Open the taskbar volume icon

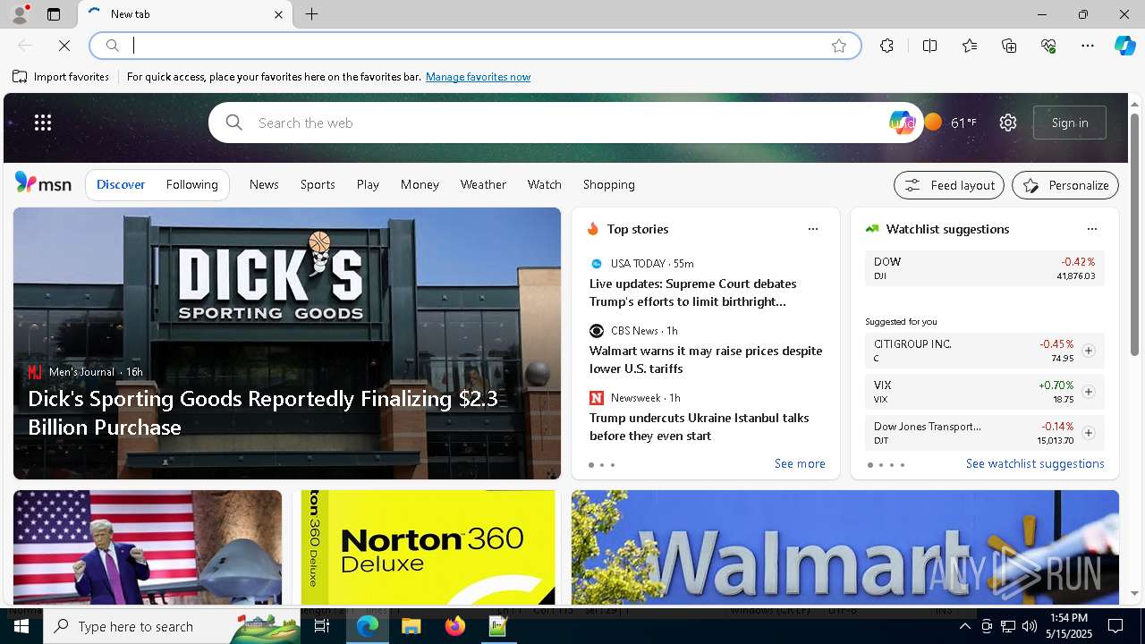click(x=1029, y=626)
